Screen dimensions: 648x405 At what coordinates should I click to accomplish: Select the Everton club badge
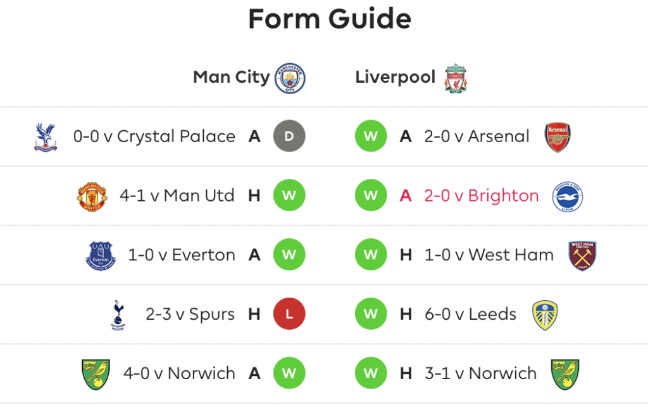[101, 256]
